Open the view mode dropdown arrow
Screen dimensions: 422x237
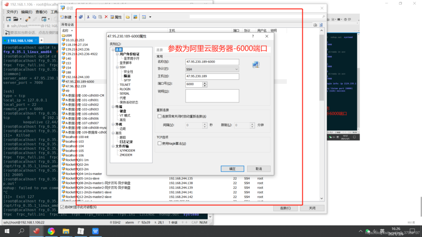pyautogui.click(x=150, y=17)
